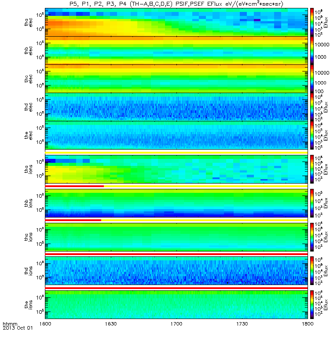Click the Eflux label beside thb ions color bar
The height and width of the screenshot is (353, 330).
(x=326, y=203)
